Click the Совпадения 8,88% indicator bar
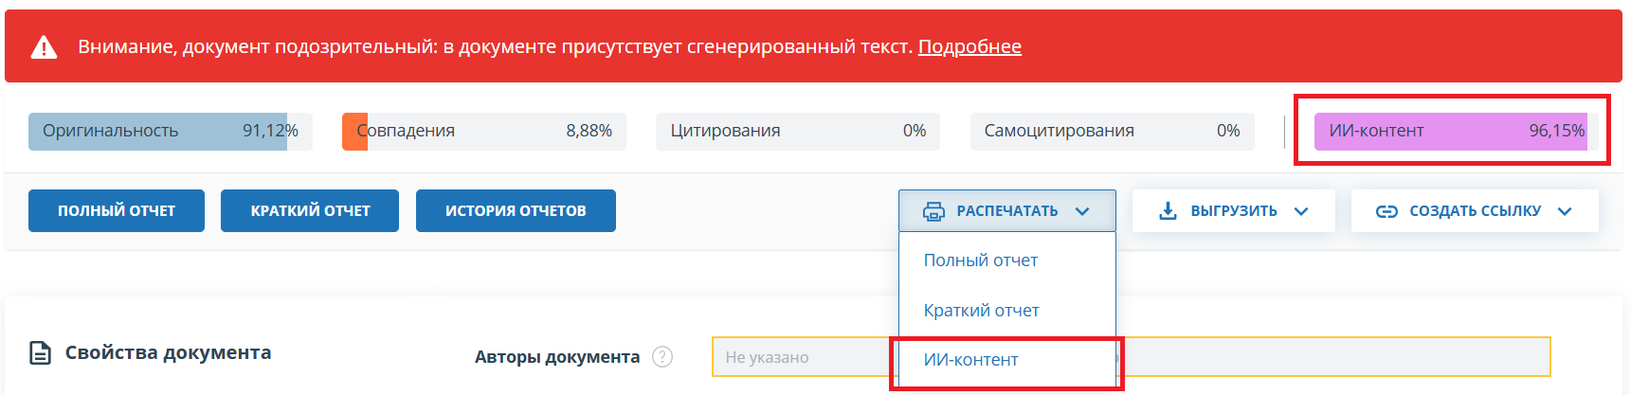1631x395 pixels. click(483, 131)
